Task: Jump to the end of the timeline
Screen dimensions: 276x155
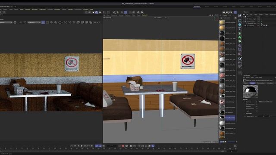Action: click(x=92, y=146)
